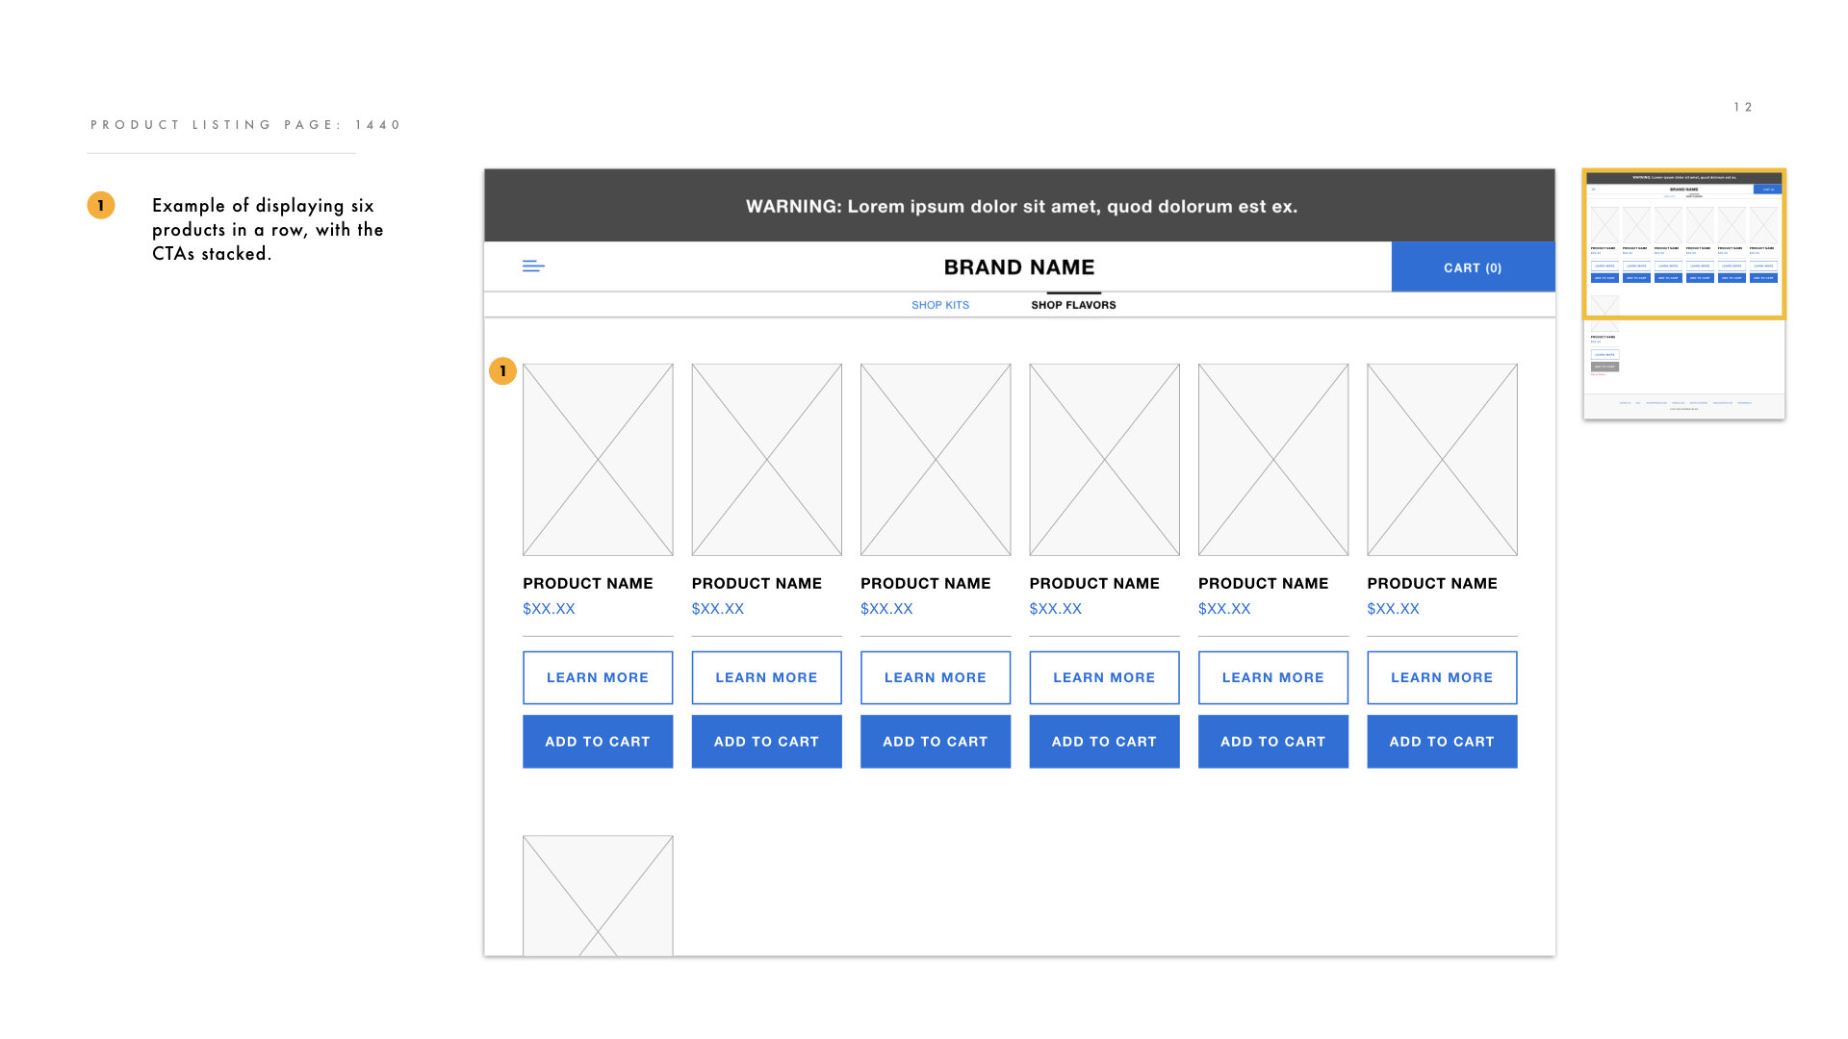
Task: Click LEARN MORE under the second product
Action: pos(766,677)
